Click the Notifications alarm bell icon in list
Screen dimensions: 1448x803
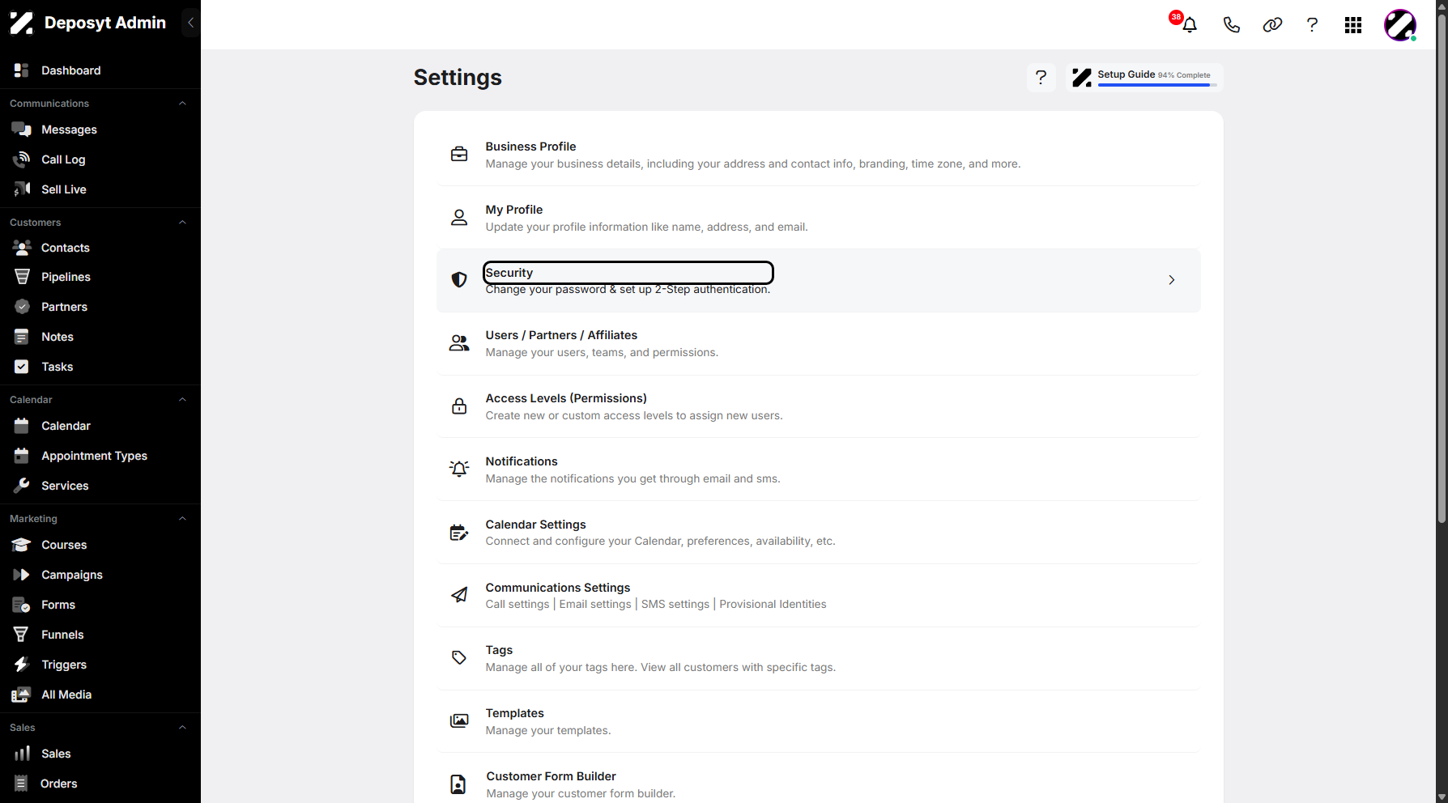point(459,469)
